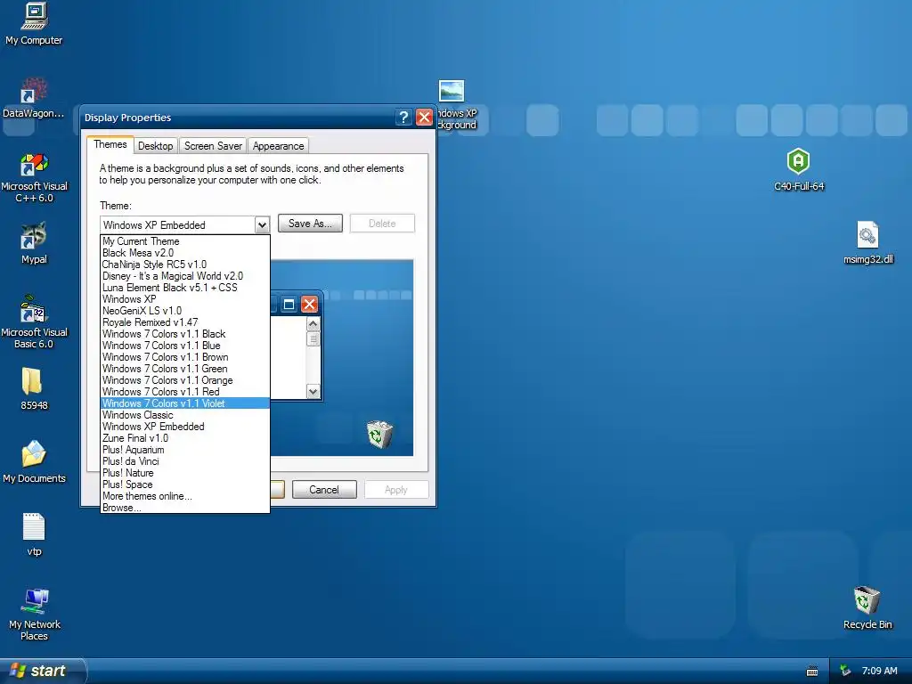Viewport: 912px width, 684px height.
Task: Switch to the Screen Saver tab
Action: pos(213,146)
